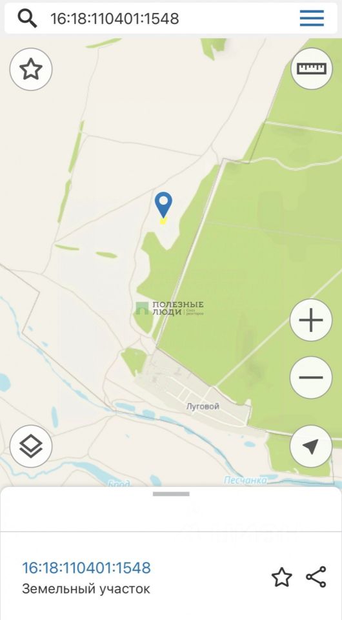Select the Земельный участок description text
Image resolution: width=342 pixels, height=620 pixels.
[86, 589]
